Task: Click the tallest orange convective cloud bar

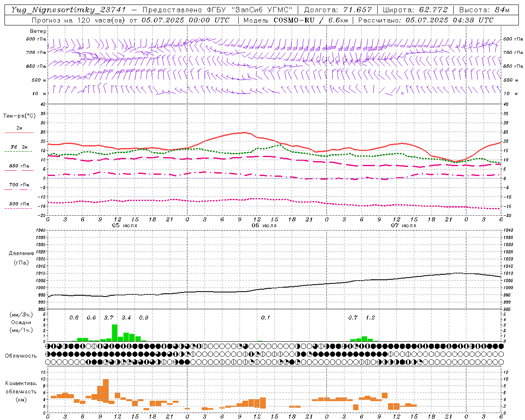Action: pos(106,390)
